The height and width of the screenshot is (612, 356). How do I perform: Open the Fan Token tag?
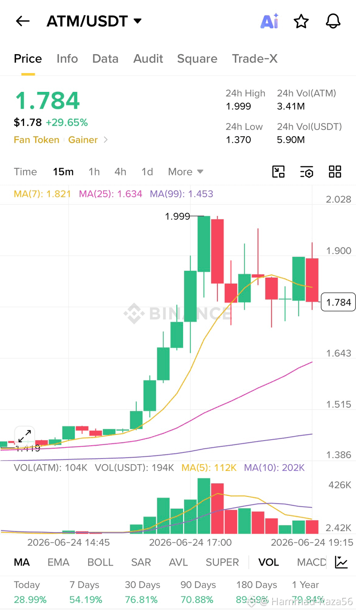click(x=37, y=140)
